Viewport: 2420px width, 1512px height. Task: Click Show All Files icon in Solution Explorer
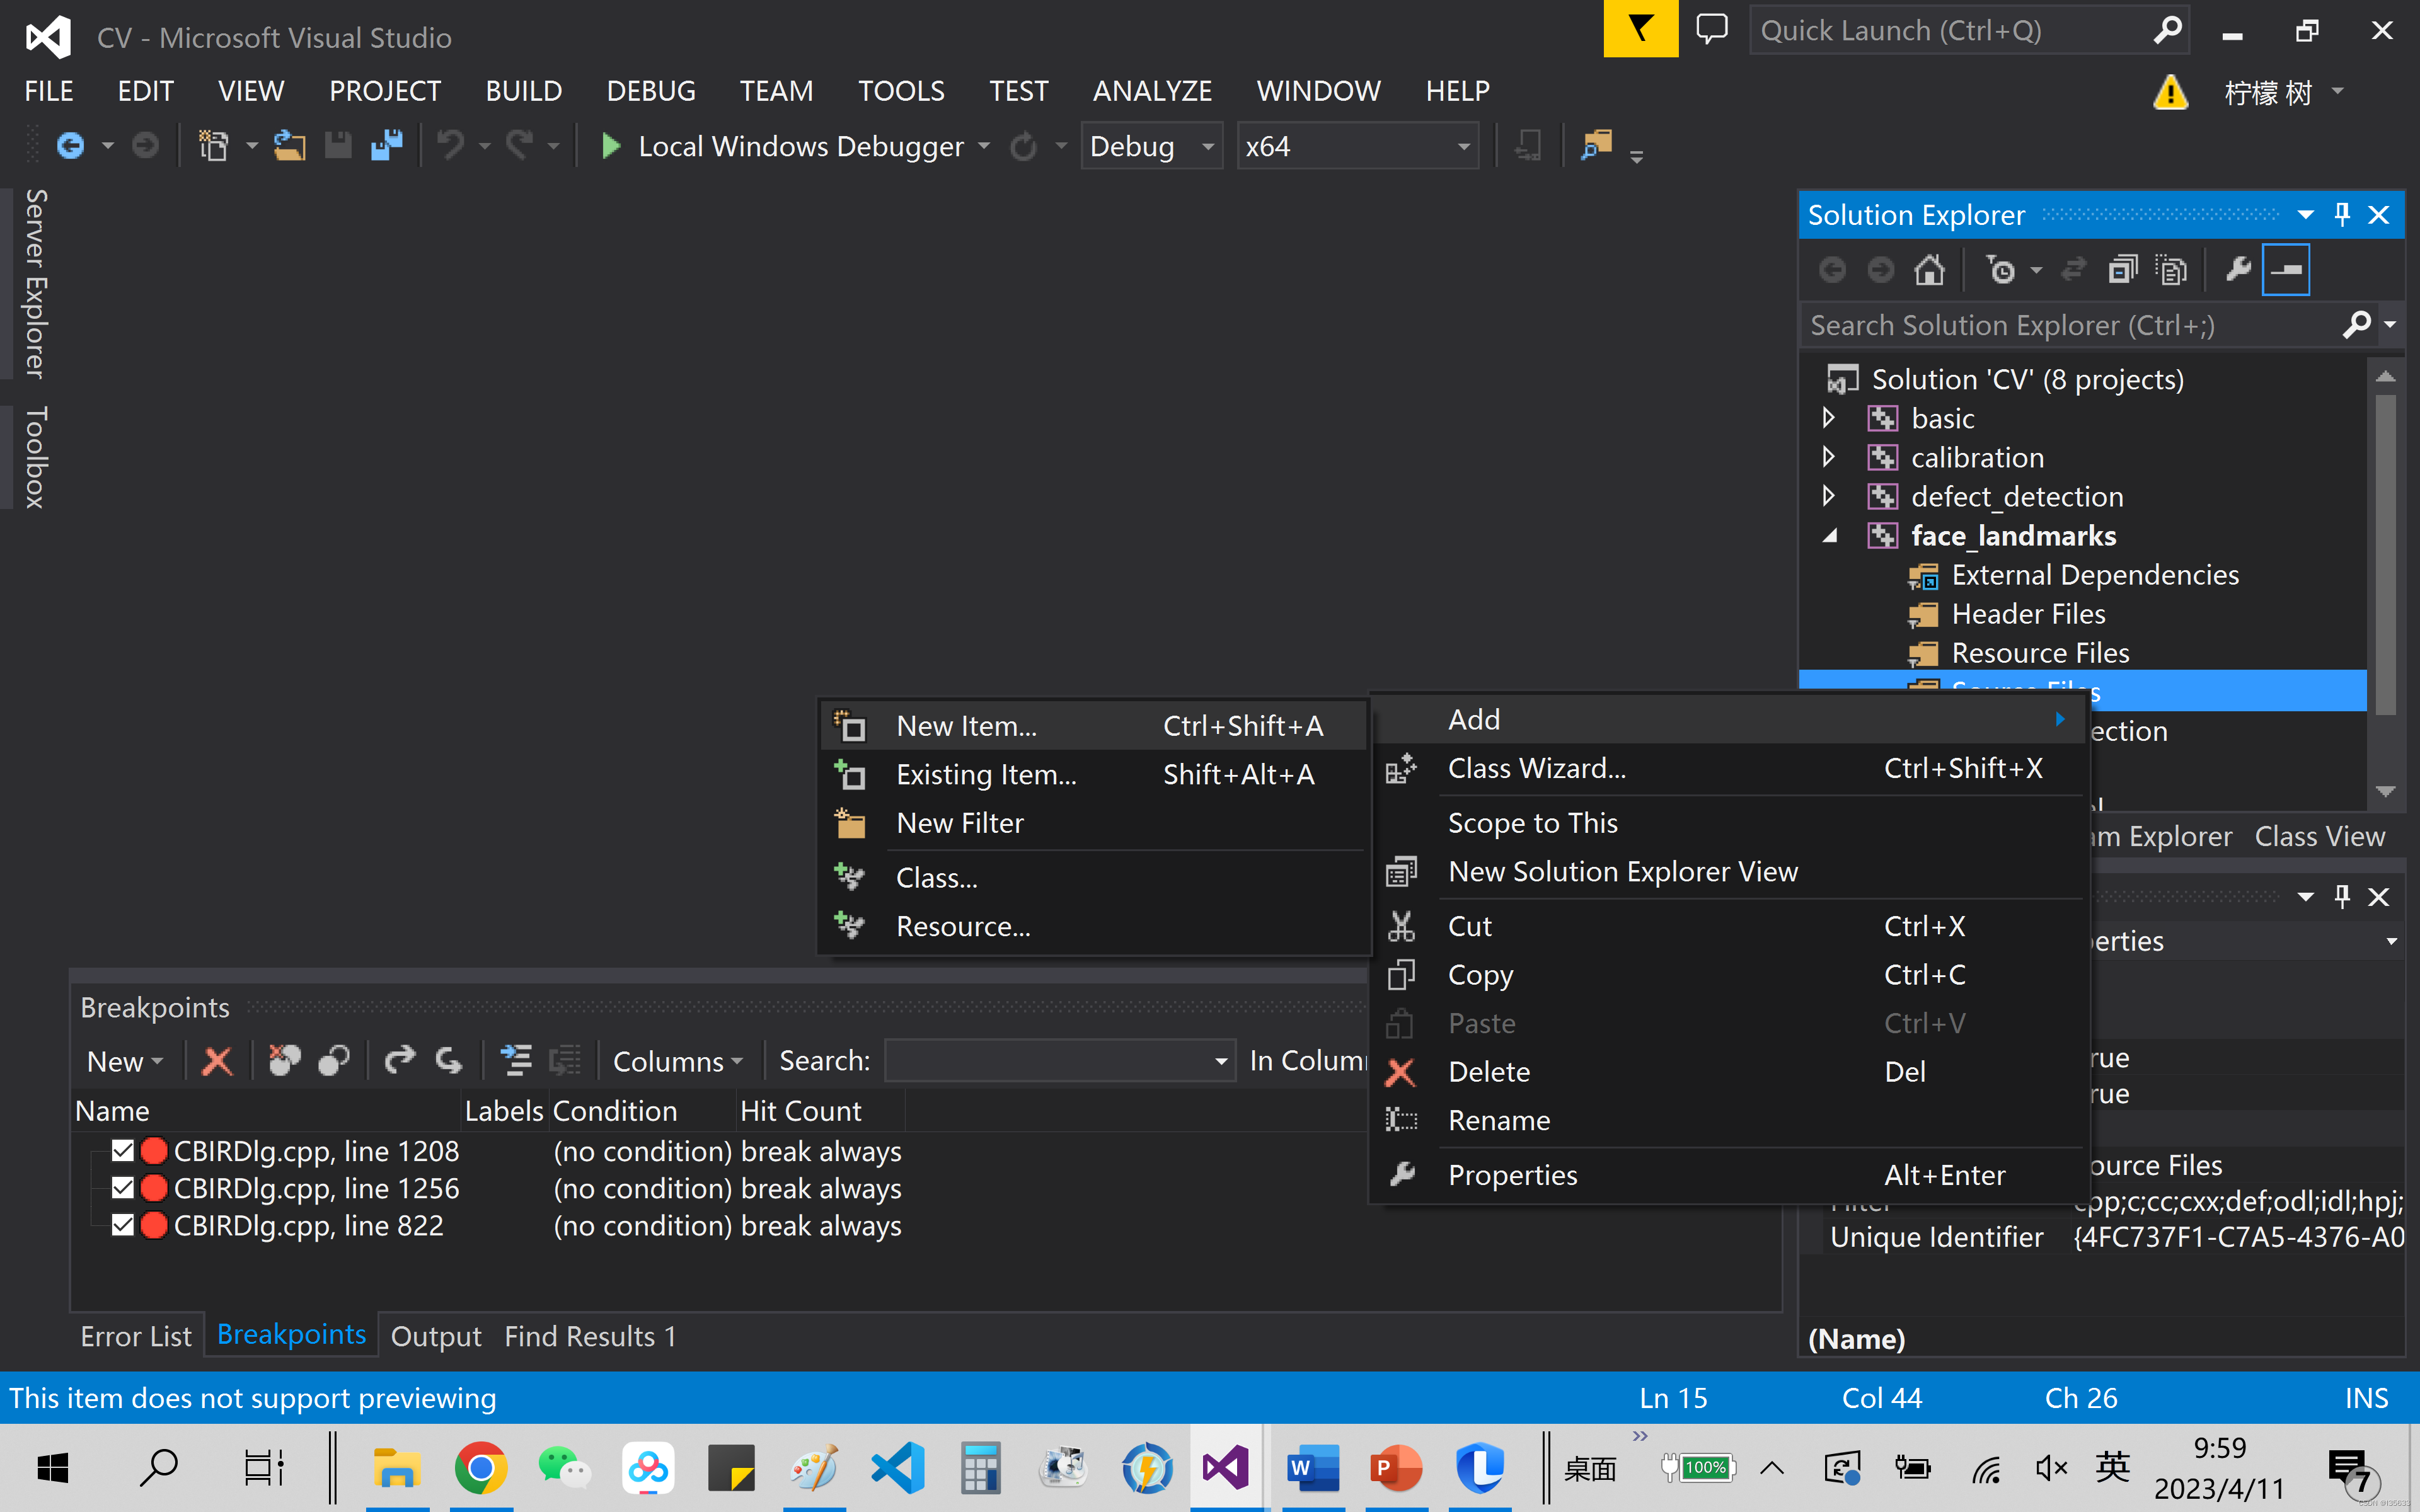coord(2171,270)
